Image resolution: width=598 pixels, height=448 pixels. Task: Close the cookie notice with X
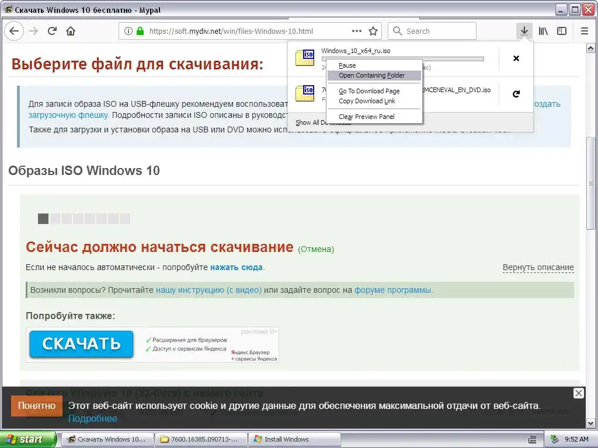click(579, 393)
